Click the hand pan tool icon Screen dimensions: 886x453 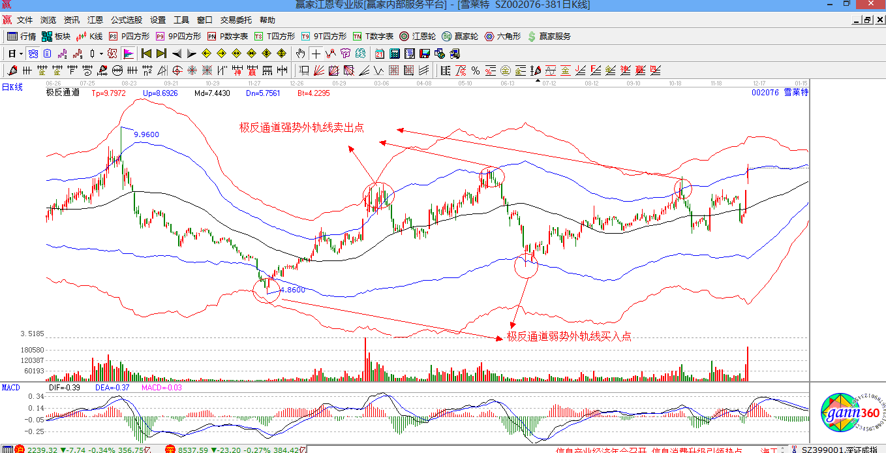302,54
